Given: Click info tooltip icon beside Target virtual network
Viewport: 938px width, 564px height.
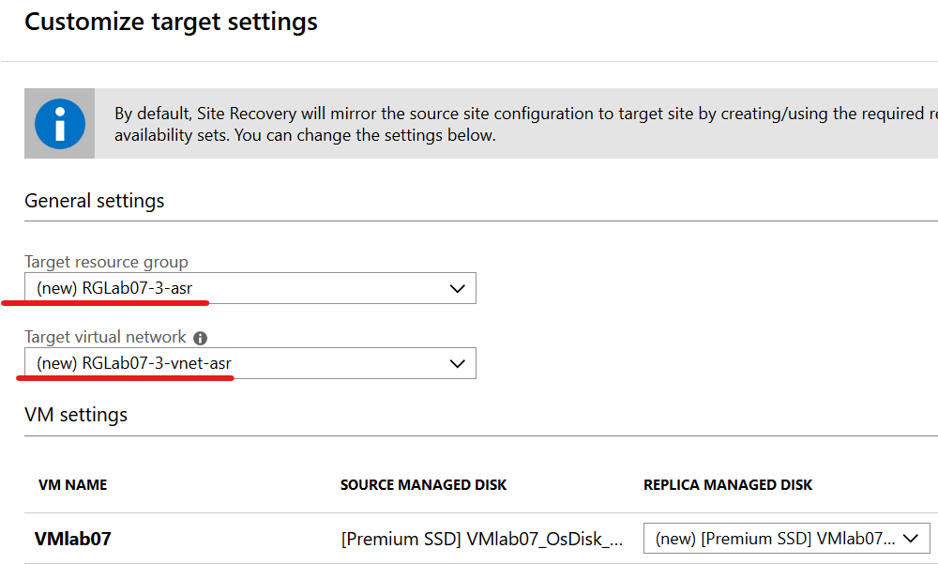Looking at the screenshot, I should coord(200,338).
